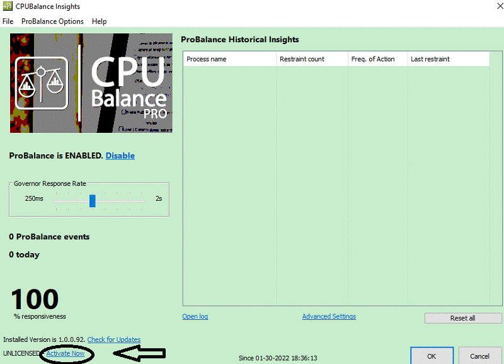Disable ProBalance using the Disable link

coord(120,156)
